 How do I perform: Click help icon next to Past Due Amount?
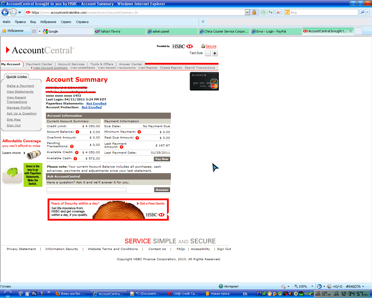137,138
